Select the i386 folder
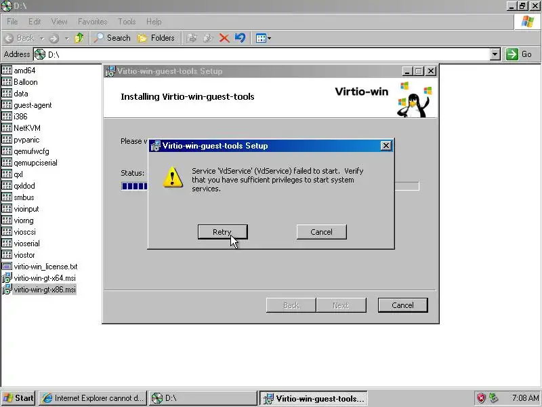The image size is (542, 407). point(14,116)
